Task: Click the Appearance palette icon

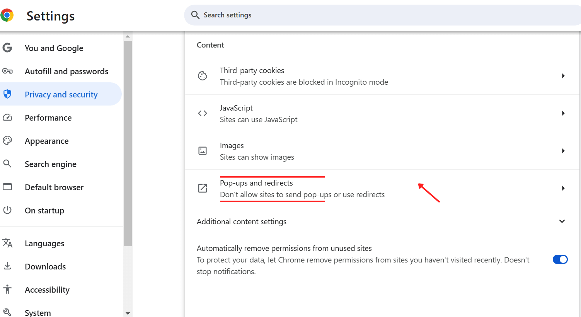Action: (x=7, y=141)
